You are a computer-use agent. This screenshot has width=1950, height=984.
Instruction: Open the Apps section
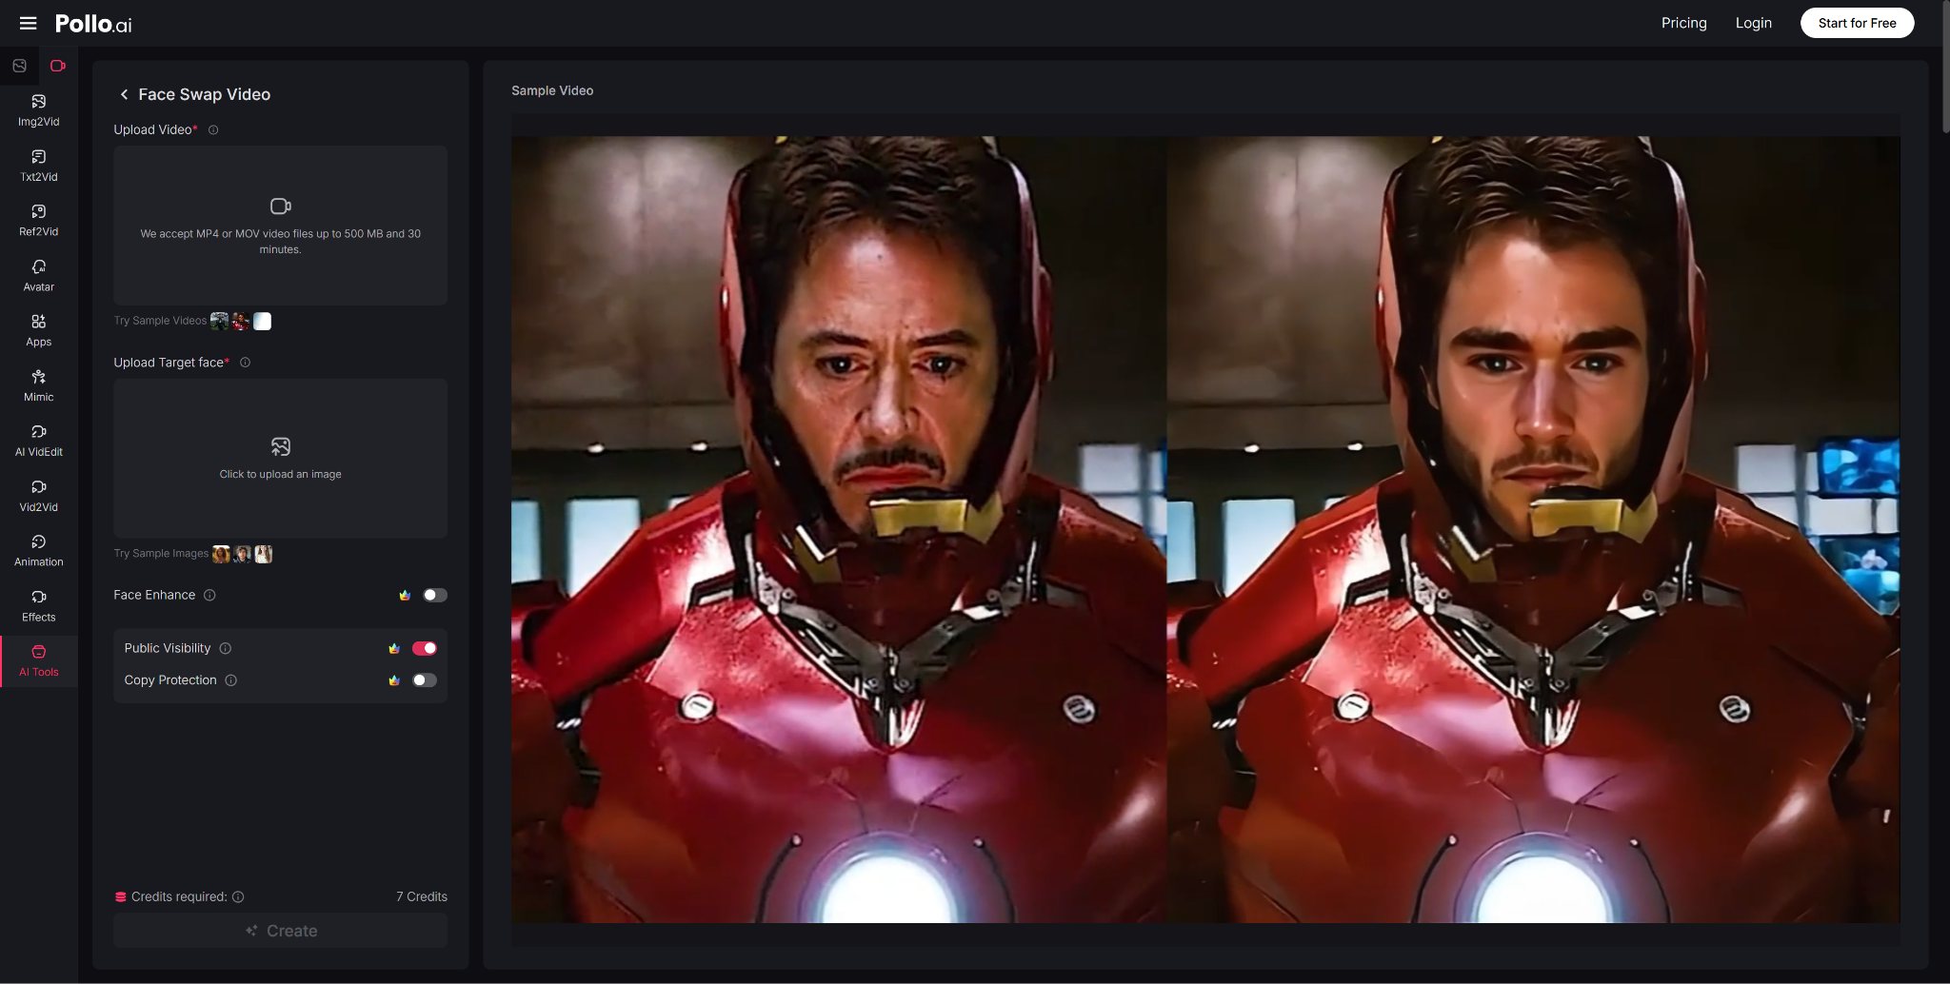39,331
